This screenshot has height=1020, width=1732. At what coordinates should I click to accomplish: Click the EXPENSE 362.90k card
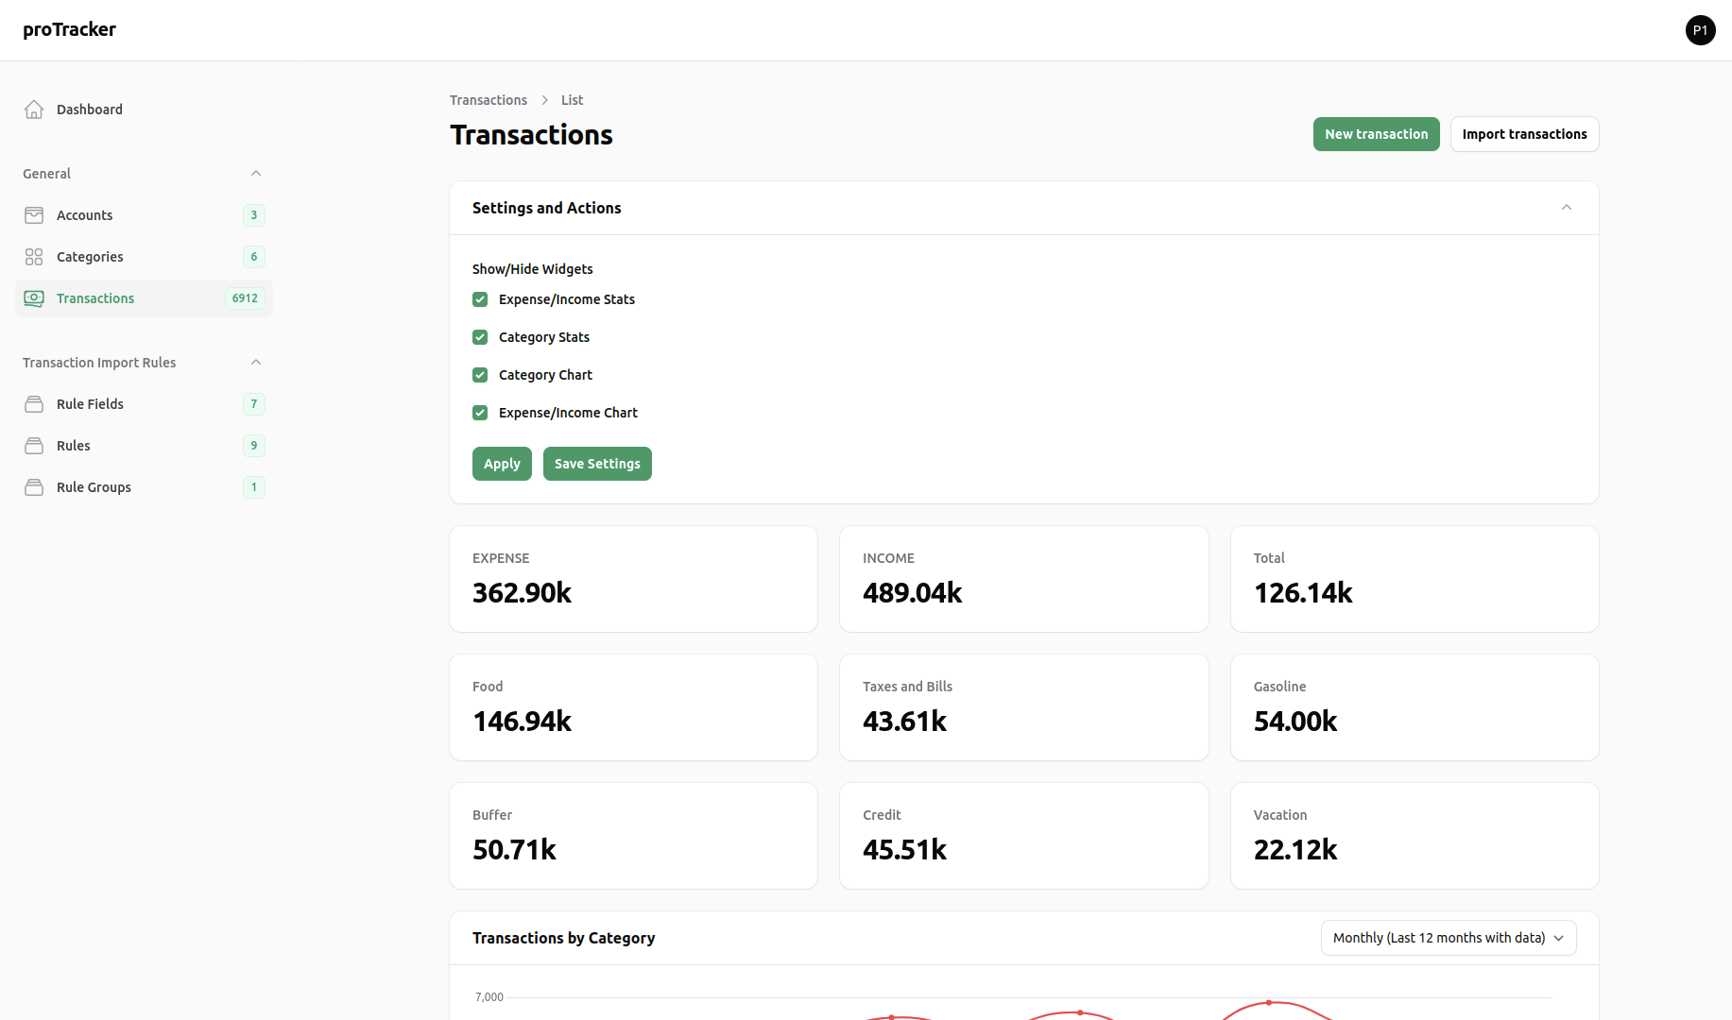pyautogui.click(x=633, y=579)
